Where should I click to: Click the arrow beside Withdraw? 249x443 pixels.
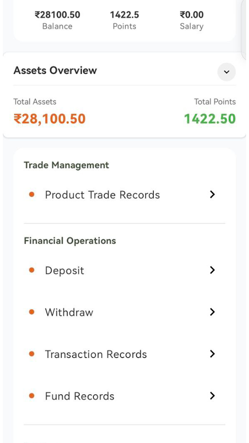tap(212, 312)
